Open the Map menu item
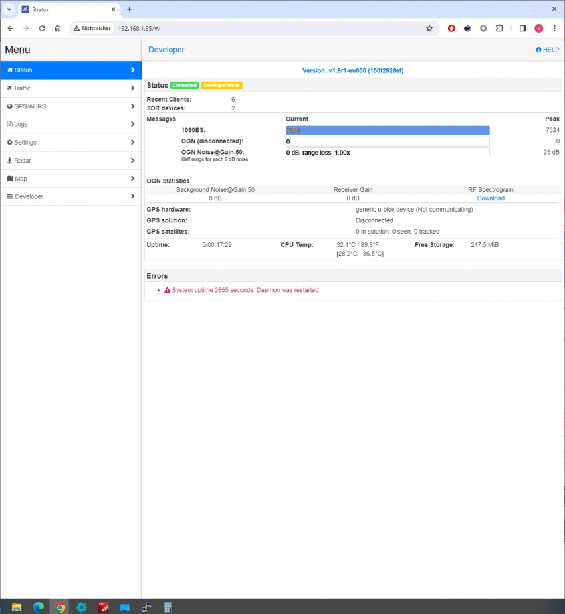The height and width of the screenshot is (614, 565). 70,179
